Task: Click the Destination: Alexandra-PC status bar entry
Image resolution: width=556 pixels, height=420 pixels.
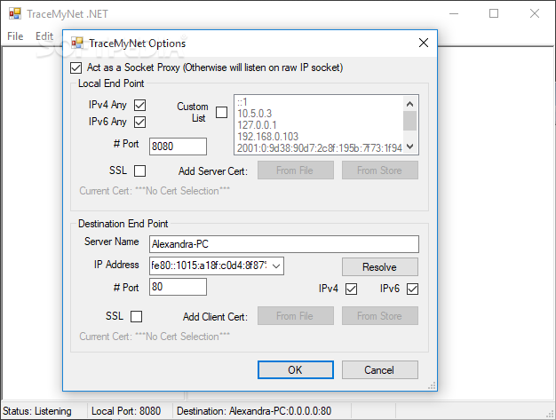Action: (x=254, y=411)
